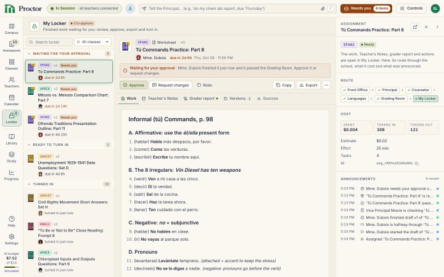Image resolution: width=444 pixels, height=277 pixels.
Task: Select Unemployment 1929-1941 Data Questions item
Action: click(x=69, y=165)
